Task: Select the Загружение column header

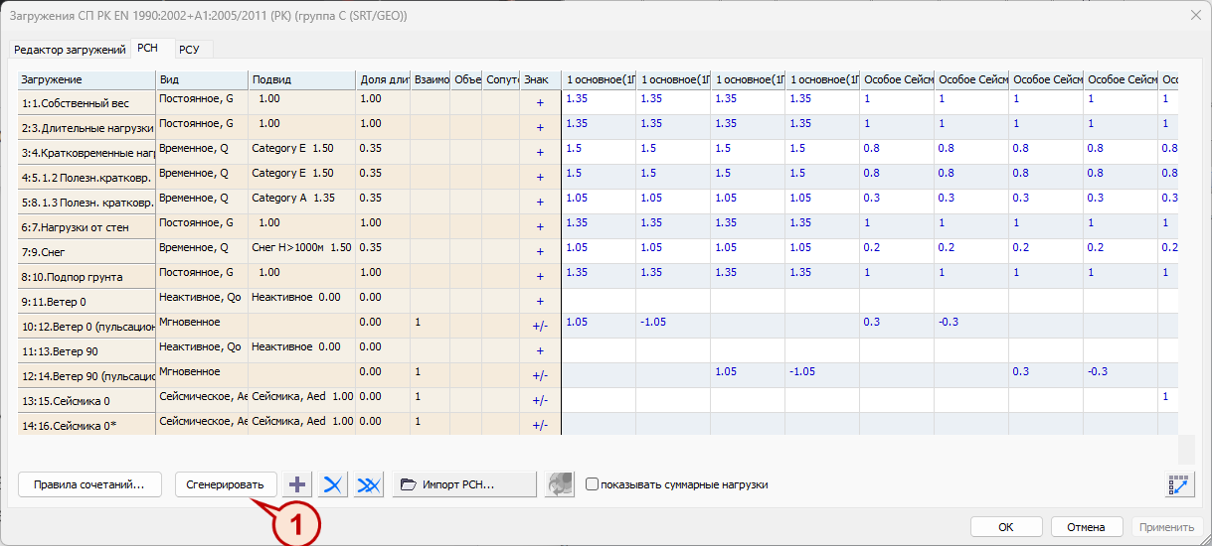Action: coord(87,79)
